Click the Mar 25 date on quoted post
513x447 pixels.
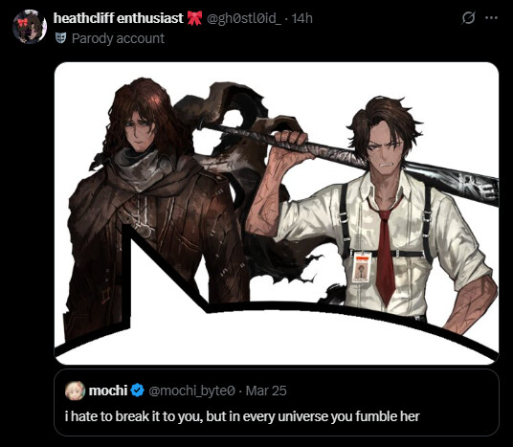(x=266, y=391)
